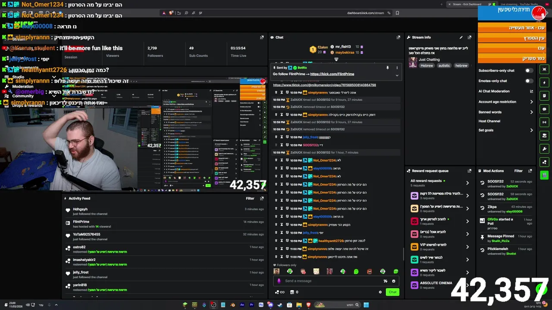
Task: Pop out the Reward request queue panel
Action: pyautogui.click(x=469, y=171)
